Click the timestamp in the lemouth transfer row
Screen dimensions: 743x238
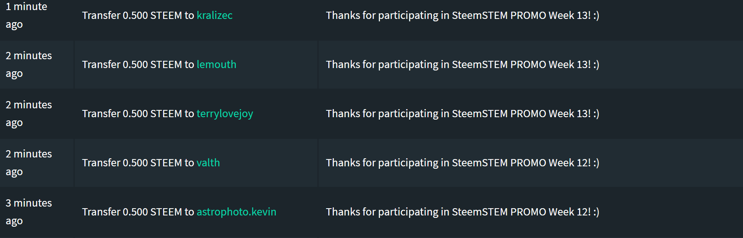(29, 64)
